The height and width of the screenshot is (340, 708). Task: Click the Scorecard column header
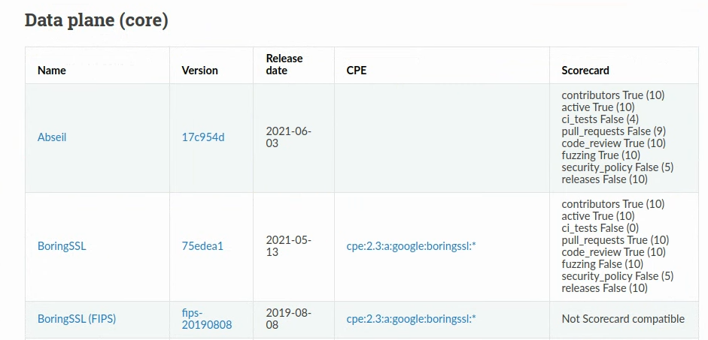coord(585,71)
